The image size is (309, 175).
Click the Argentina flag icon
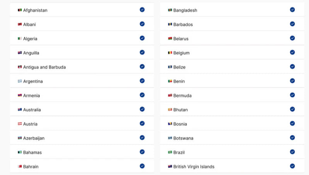[x=20, y=81]
